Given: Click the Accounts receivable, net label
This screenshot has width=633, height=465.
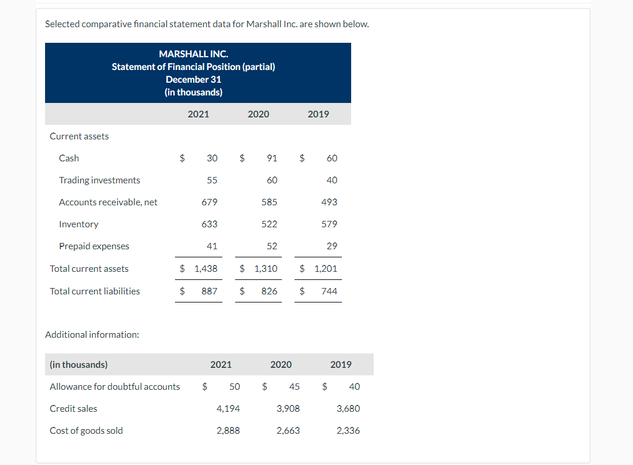Looking at the screenshot, I should coord(108,202).
